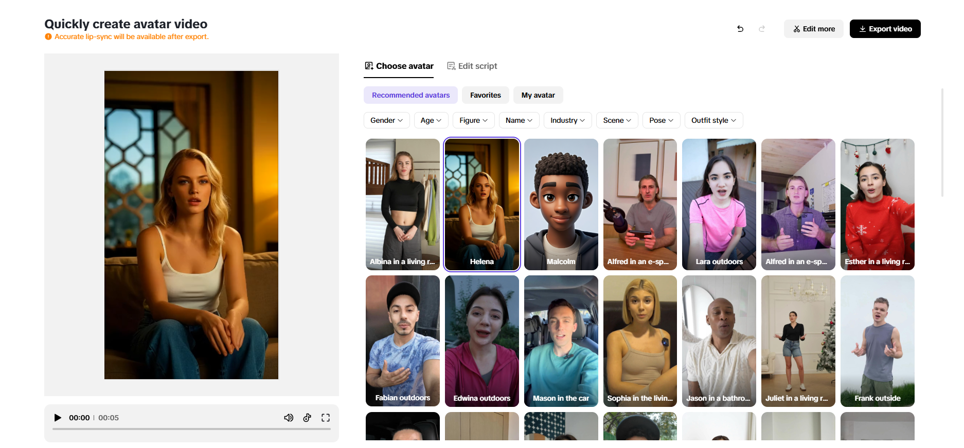Select the Albina in a living room avatar
The image size is (964, 448).
pyautogui.click(x=403, y=204)
